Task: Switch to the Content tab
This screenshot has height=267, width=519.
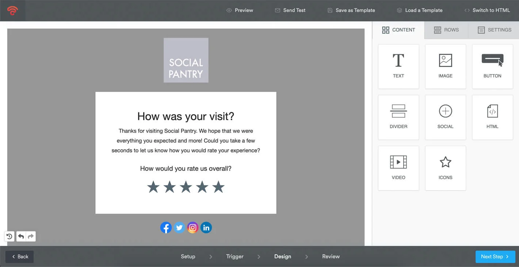Action: [x=398, y=30]
